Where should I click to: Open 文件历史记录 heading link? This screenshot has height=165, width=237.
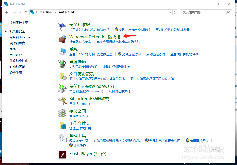82,74
